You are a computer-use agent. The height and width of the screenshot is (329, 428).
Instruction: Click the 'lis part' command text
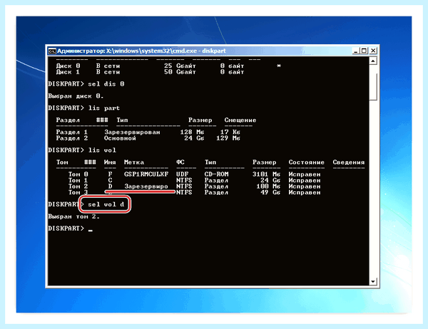(104, 108)
